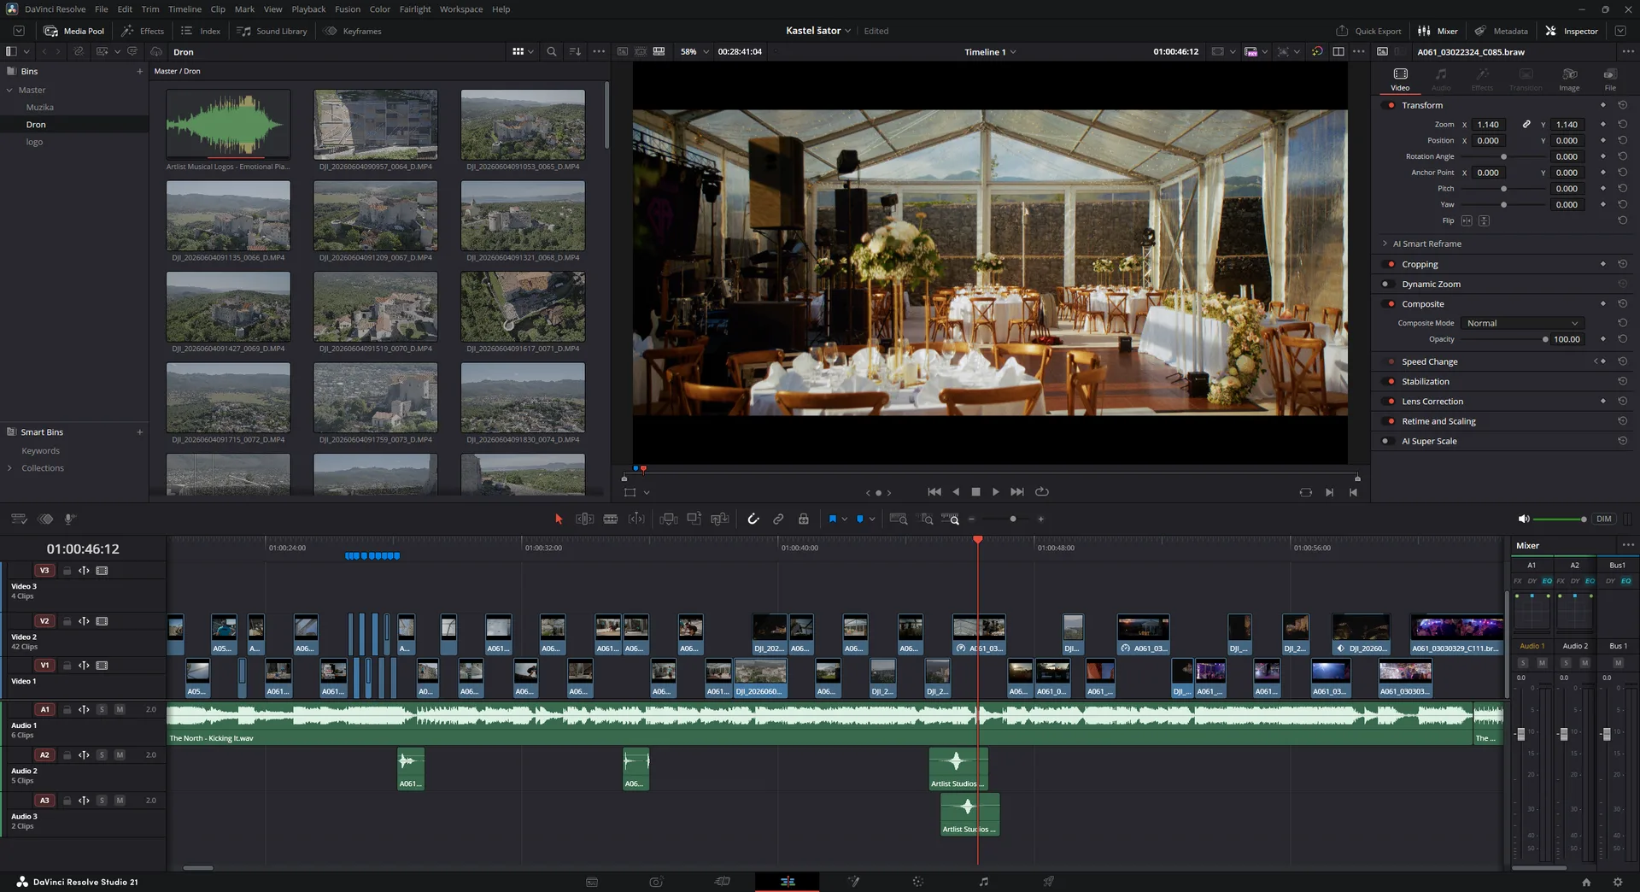Screen dimensions: 1640x892
Task: Add a marker with the blue marker icon
Action: (860, 519)
